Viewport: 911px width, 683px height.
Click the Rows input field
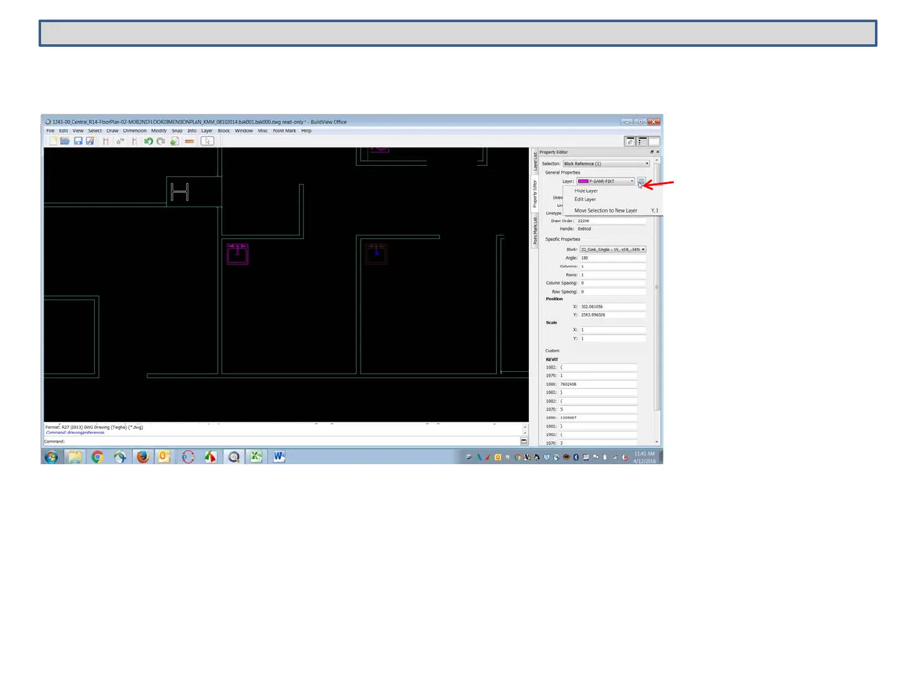[x=613, y=275]
